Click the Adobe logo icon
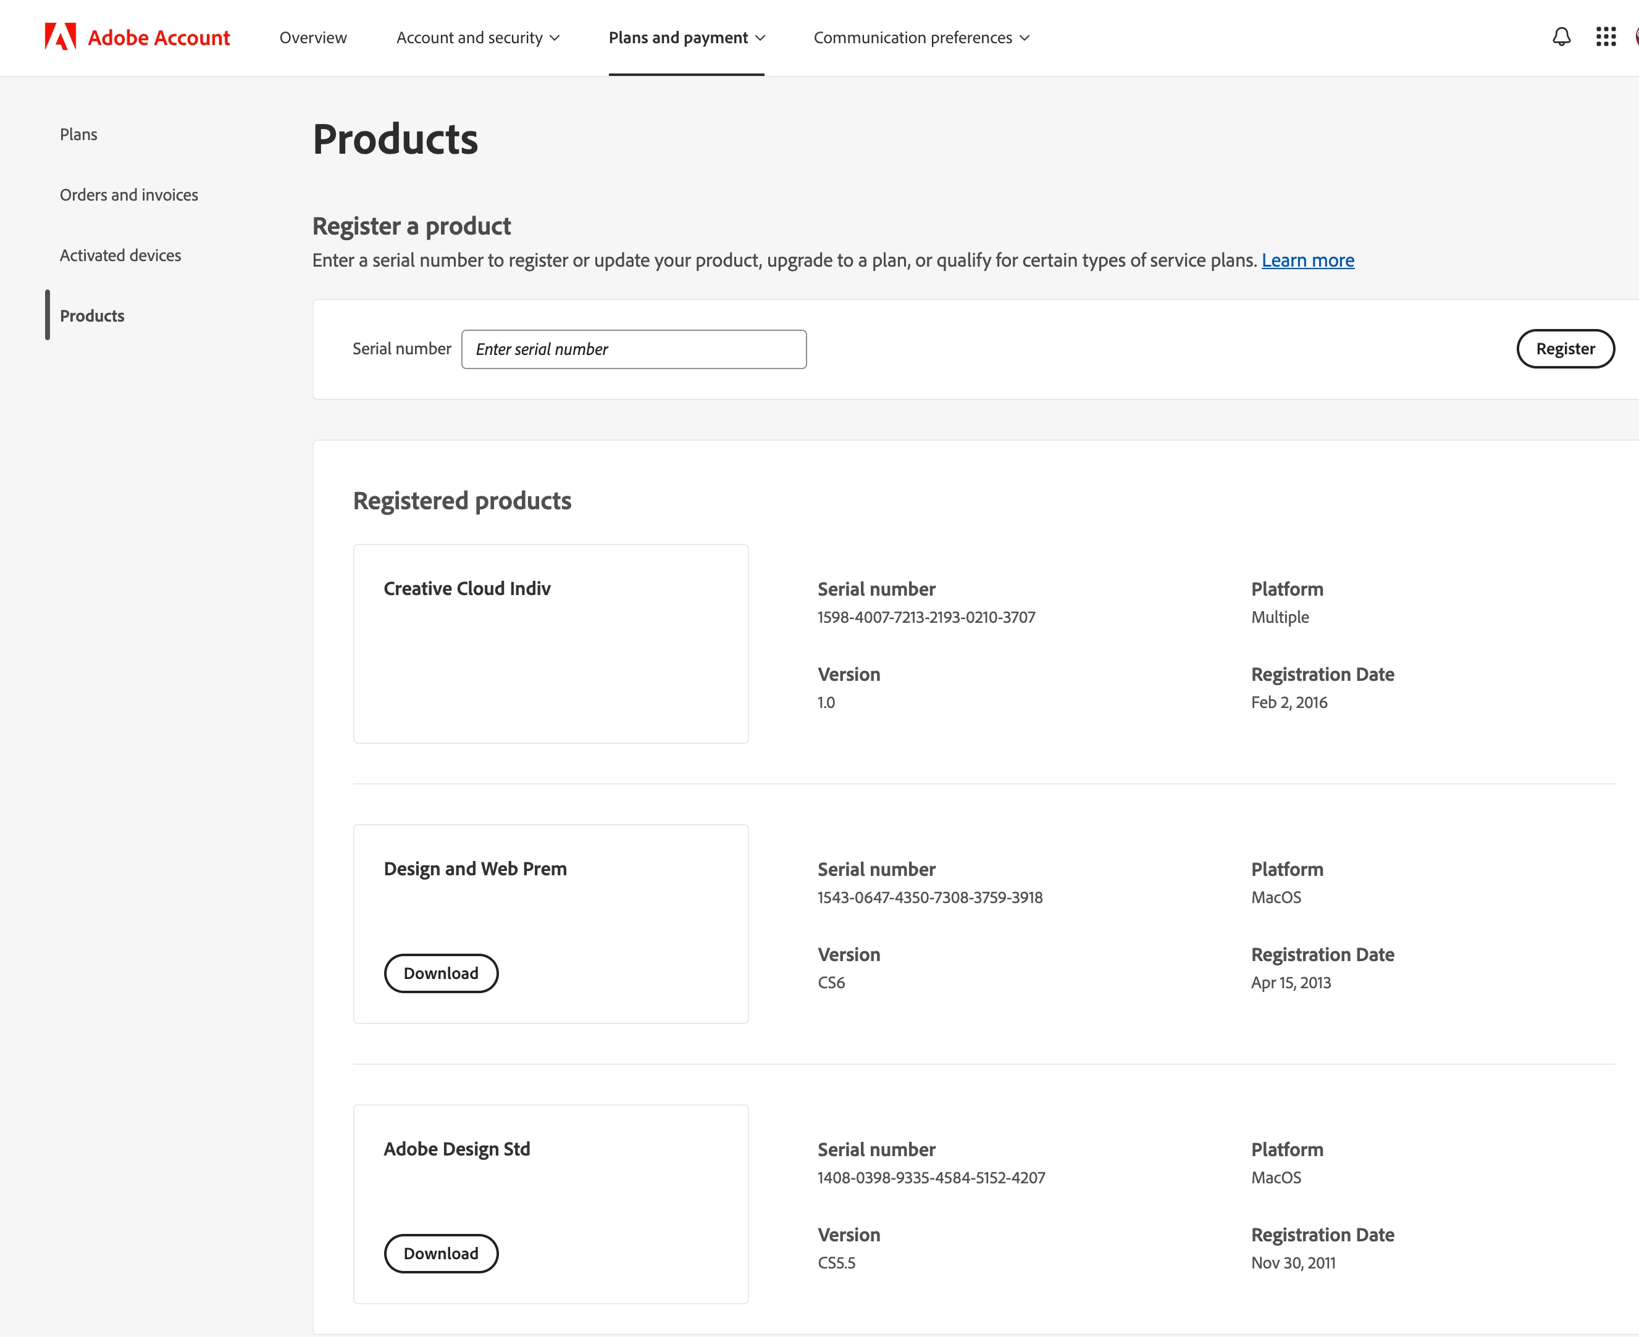Viewport: 1639px width, 1337px height. pos(60,37)
